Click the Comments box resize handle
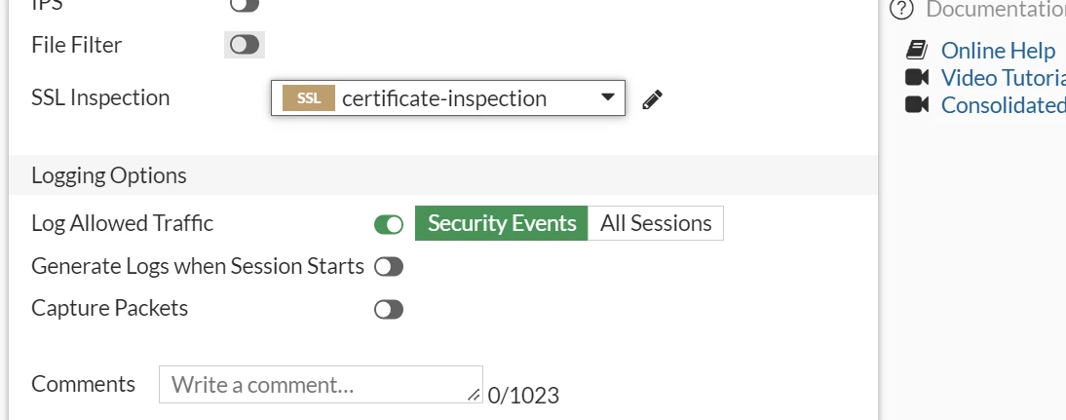Image resolution: width=1066 pixels, height=420 pixels. coord(474,395)
